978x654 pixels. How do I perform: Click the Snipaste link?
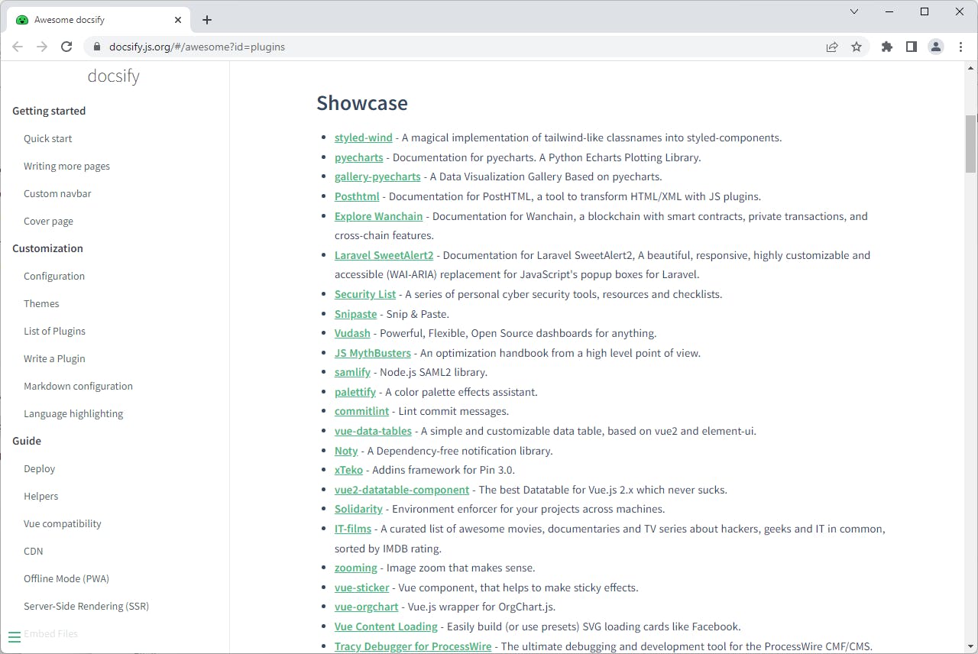pyautogui.click(x=356, y=314)
